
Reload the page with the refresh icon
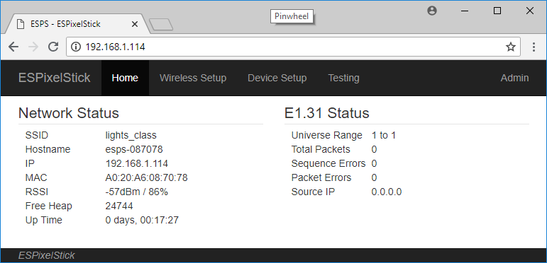click(53, 47)
